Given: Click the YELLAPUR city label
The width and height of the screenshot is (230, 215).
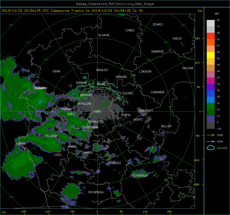Looking at the screenshot, I should click(51, 136).
